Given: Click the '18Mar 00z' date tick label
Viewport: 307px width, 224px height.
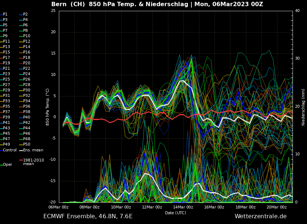Looking at the screenshot, I should (x=246, y=207).
